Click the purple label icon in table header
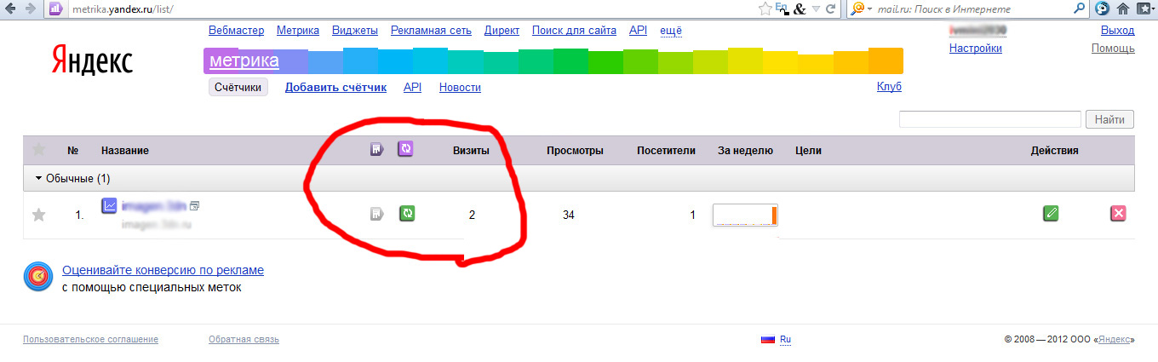Viewport: 1158px width, 362px height. 376,150
